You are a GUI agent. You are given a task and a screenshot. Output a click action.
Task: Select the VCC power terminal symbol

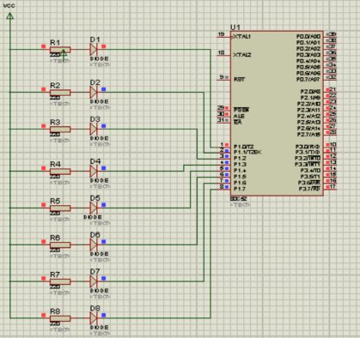[x=9, y=16]
